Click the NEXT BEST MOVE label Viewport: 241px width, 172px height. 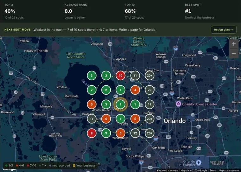17,30
